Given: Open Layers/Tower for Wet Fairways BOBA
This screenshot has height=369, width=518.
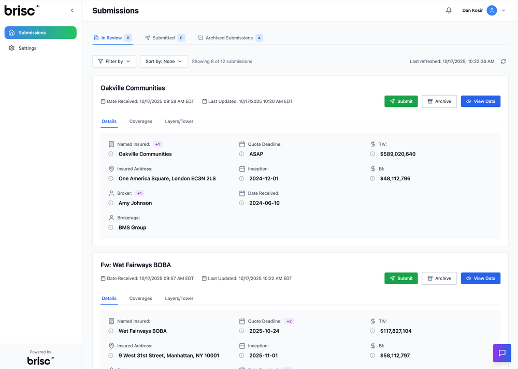Looking at the screenshot, I should click(179, 298).
